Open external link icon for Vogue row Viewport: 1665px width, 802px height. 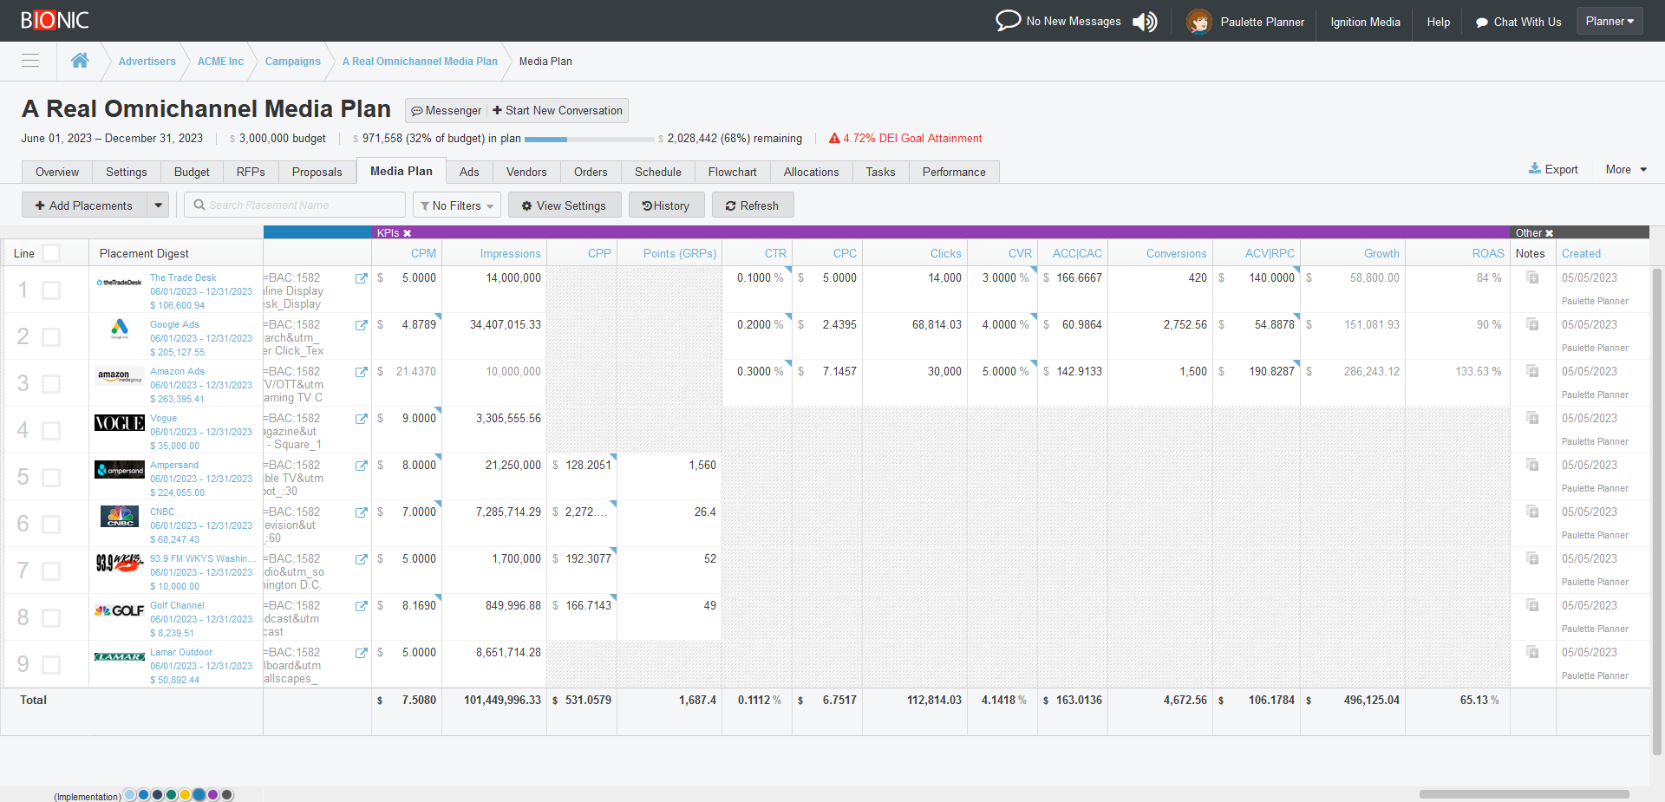[x=361, y=419]
